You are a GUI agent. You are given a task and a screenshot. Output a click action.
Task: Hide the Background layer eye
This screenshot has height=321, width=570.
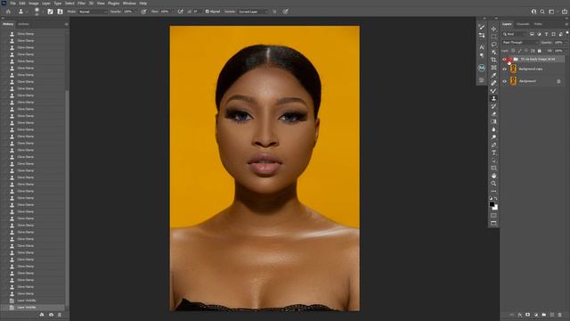[x=505, y=81]
